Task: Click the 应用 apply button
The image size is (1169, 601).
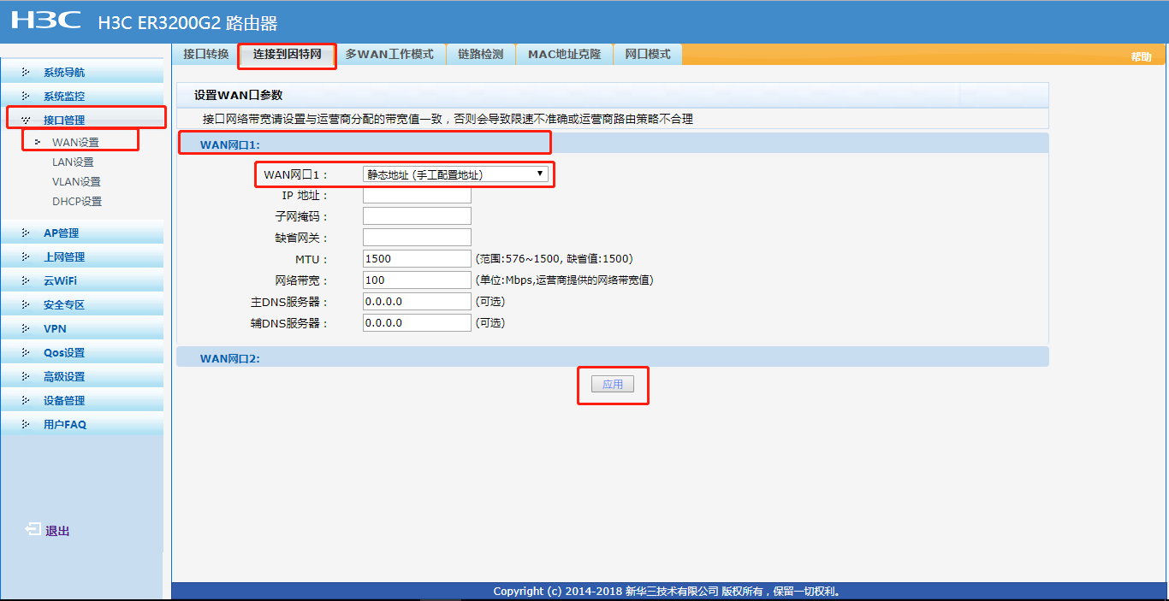Action: click(613, 384)
